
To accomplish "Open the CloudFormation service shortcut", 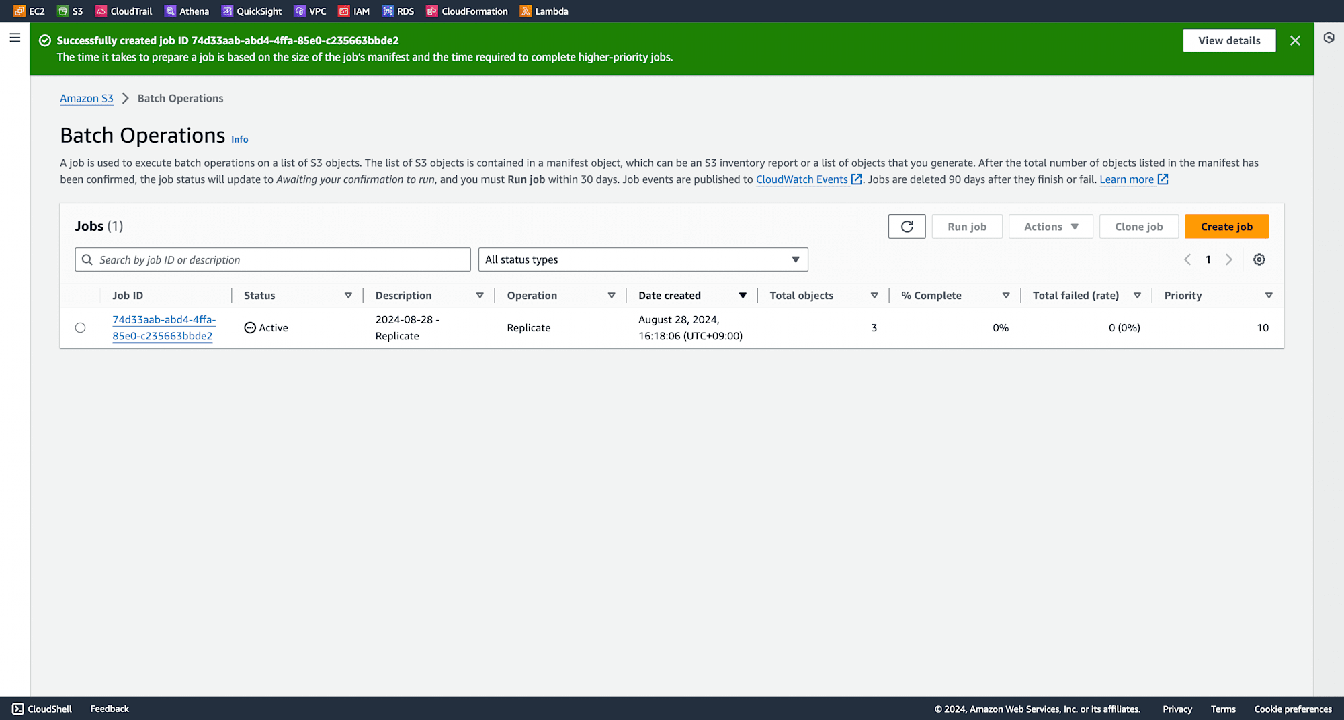I will (x=467, y=11).
